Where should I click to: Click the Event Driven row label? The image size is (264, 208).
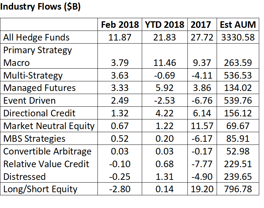tap(30, 101)
